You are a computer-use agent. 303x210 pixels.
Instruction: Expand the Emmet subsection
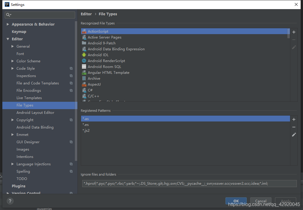click(x=13, y=135)
